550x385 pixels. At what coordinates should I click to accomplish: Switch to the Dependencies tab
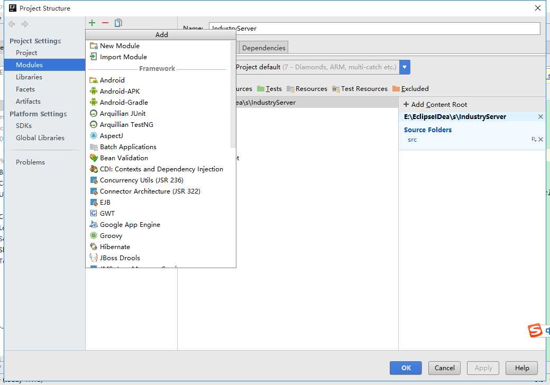pyautogui.click(x=264, y=48)
